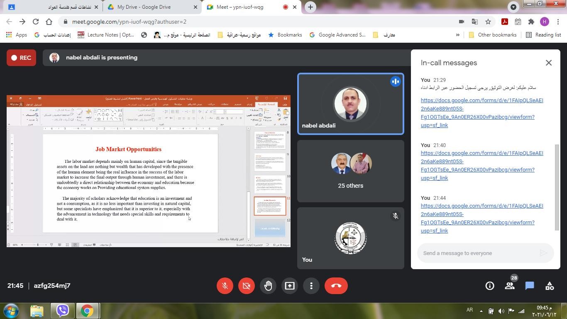Click the camera indicator in address bar
The width and height of the screenshot is (567, 319).
pyautogui.click(x=462, y=22)
